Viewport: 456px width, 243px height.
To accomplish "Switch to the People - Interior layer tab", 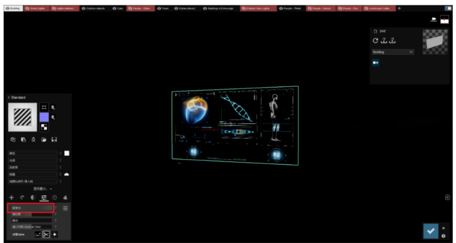I will (x=321, y=8).
